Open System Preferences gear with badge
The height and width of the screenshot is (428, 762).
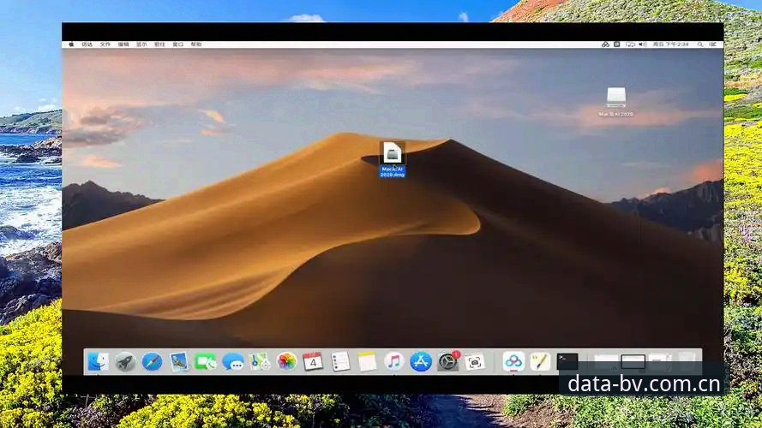448,361
